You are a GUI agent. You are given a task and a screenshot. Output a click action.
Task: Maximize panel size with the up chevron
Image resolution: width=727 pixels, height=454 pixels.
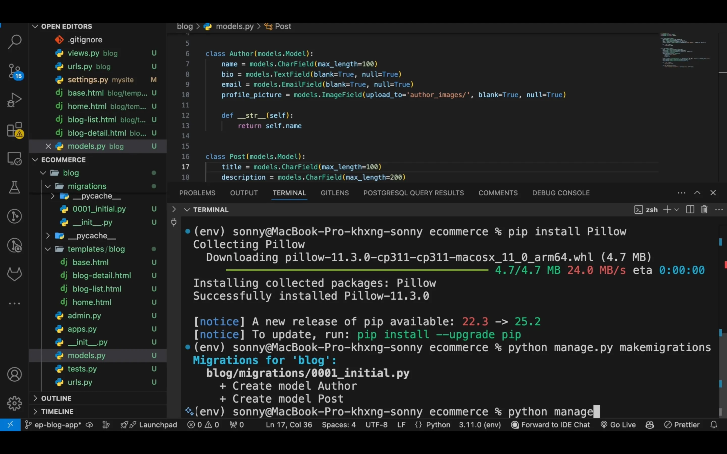(x=697, y=193)
